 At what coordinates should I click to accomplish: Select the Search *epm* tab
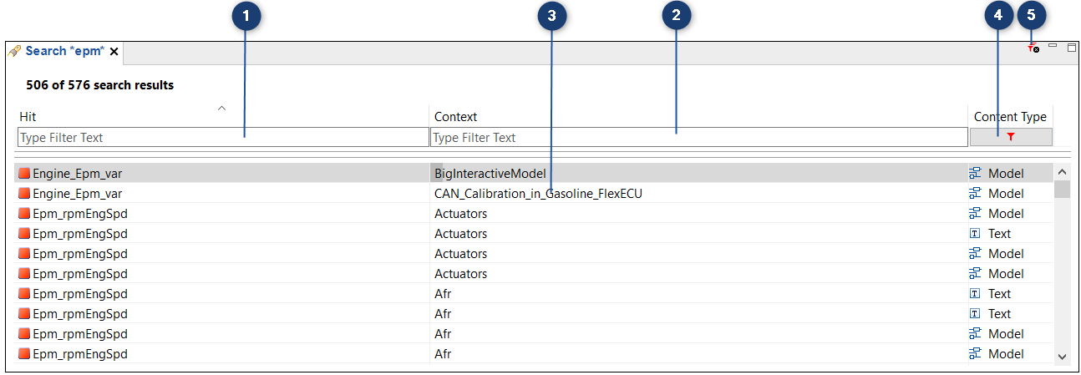(x=64, y=51)
